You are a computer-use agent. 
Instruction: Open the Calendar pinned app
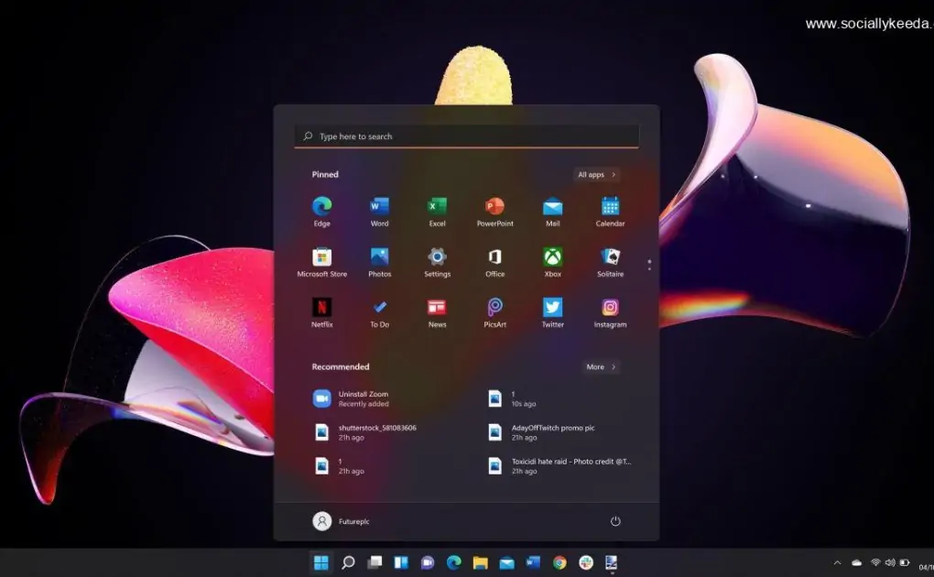pos(610,212)
